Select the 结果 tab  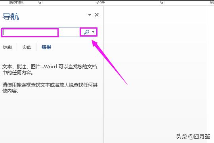46,47
